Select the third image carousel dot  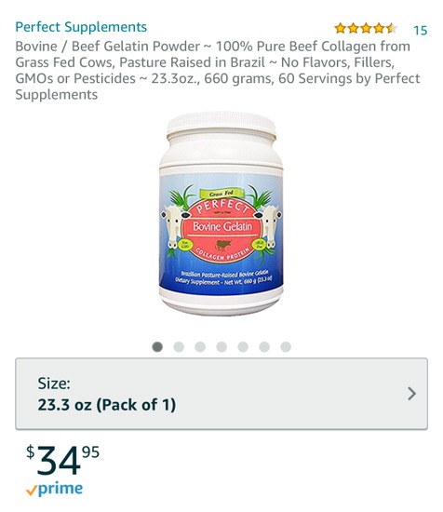[x=200, y=347]
